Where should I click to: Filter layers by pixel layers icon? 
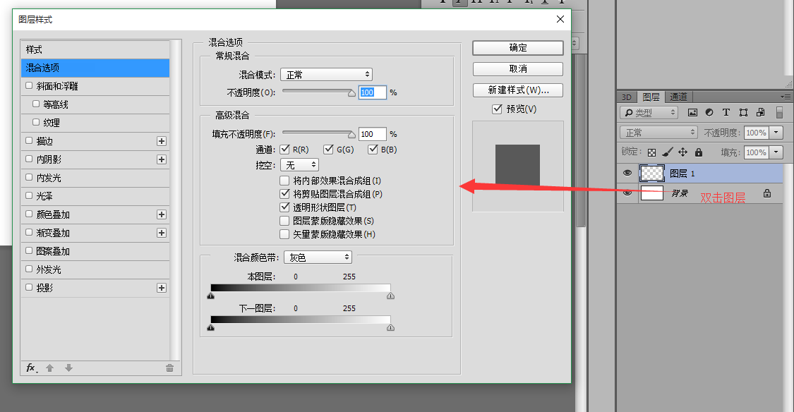pyautogui.click(x=692, y=112)
